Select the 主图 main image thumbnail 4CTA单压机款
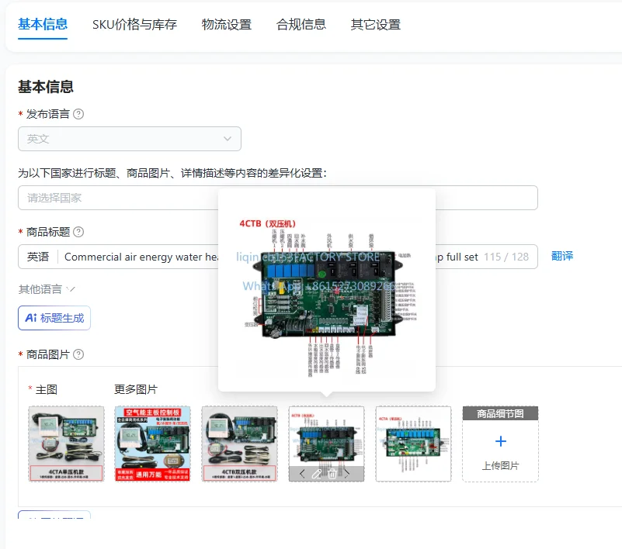This screenshot has width=622, height=549. [66, 444]
